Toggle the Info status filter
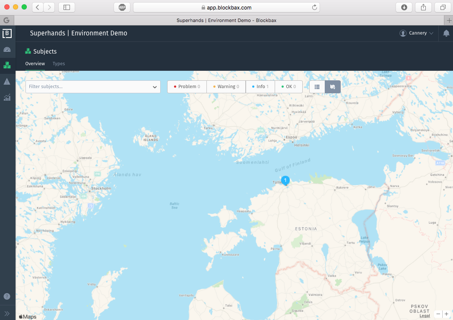This screenshot has height=320, width=453. tap(260, 87)
